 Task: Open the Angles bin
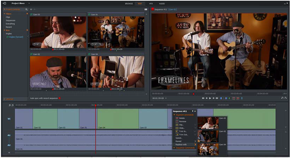[9, 34]
